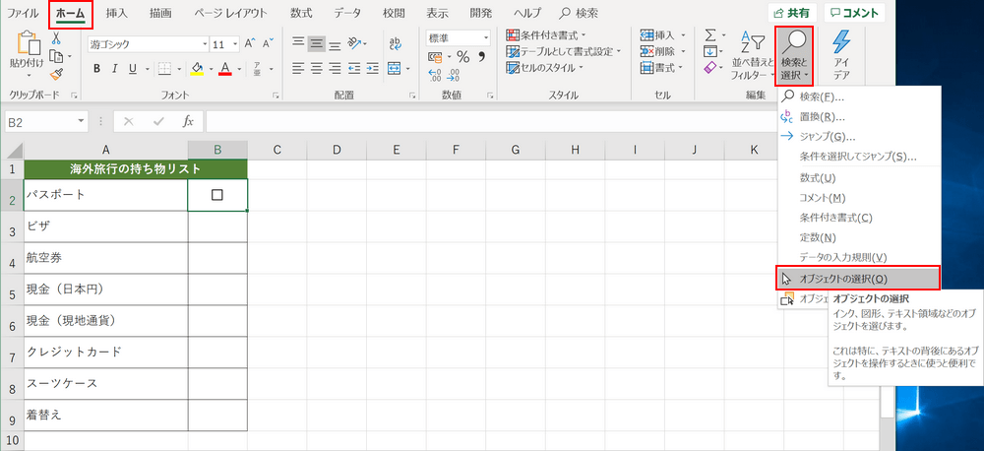The width and height of the screenshot is (984, 451).
Task: Open Sort and Filter (並べ替えとフィルター)
Action: pos(753,56)
